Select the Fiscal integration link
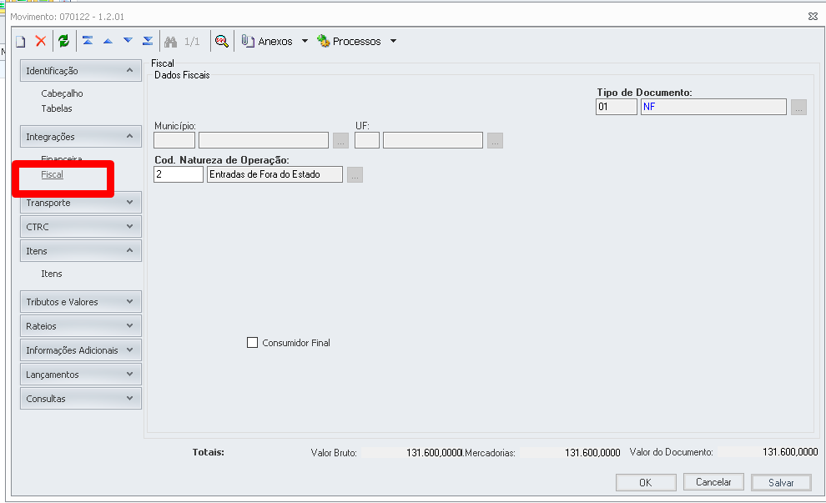 (x=53, y=174)
